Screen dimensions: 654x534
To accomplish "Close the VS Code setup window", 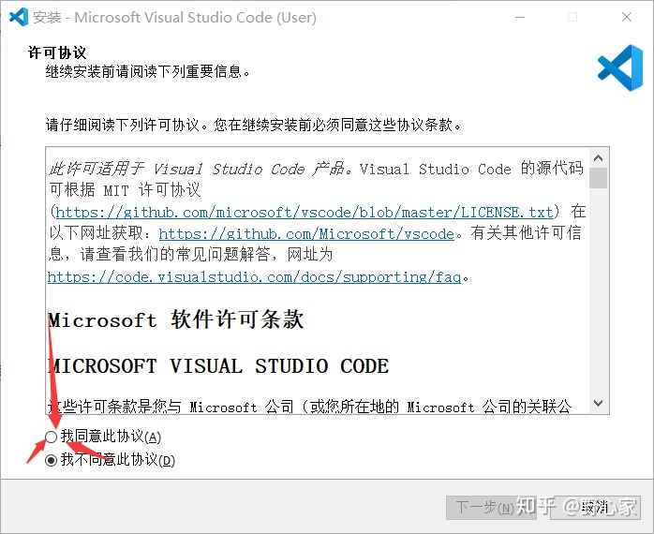I will (627, 17).
